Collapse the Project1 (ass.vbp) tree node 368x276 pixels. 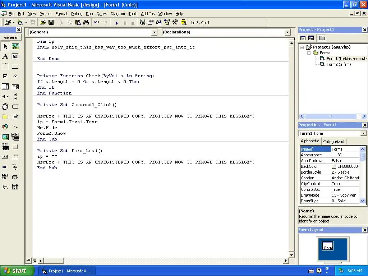point(302,47)
